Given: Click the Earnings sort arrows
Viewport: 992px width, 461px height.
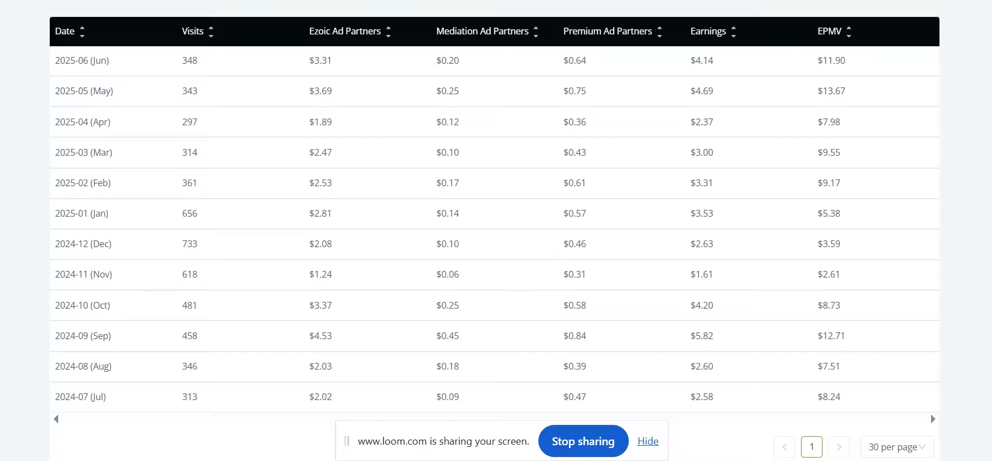Looking at the screenshot, I should (734, 32).
